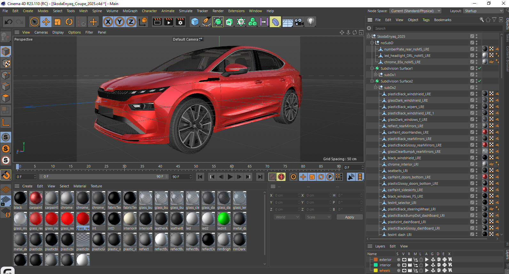Open Edit Render Settings

point(181,22)
